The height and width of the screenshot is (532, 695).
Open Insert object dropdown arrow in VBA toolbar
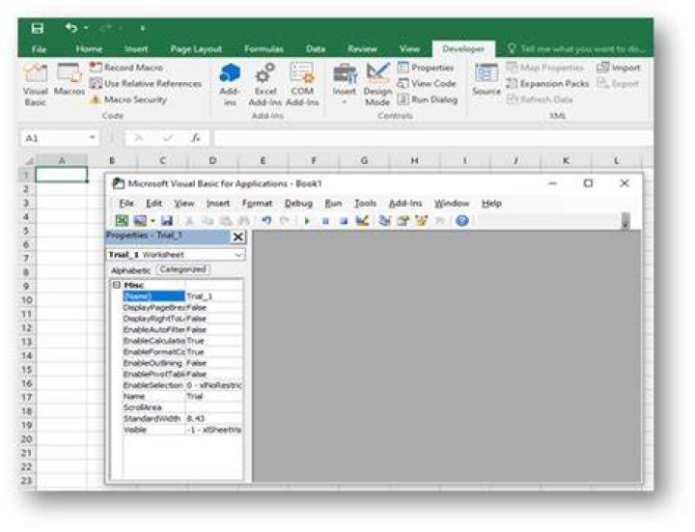pos(153,220)
